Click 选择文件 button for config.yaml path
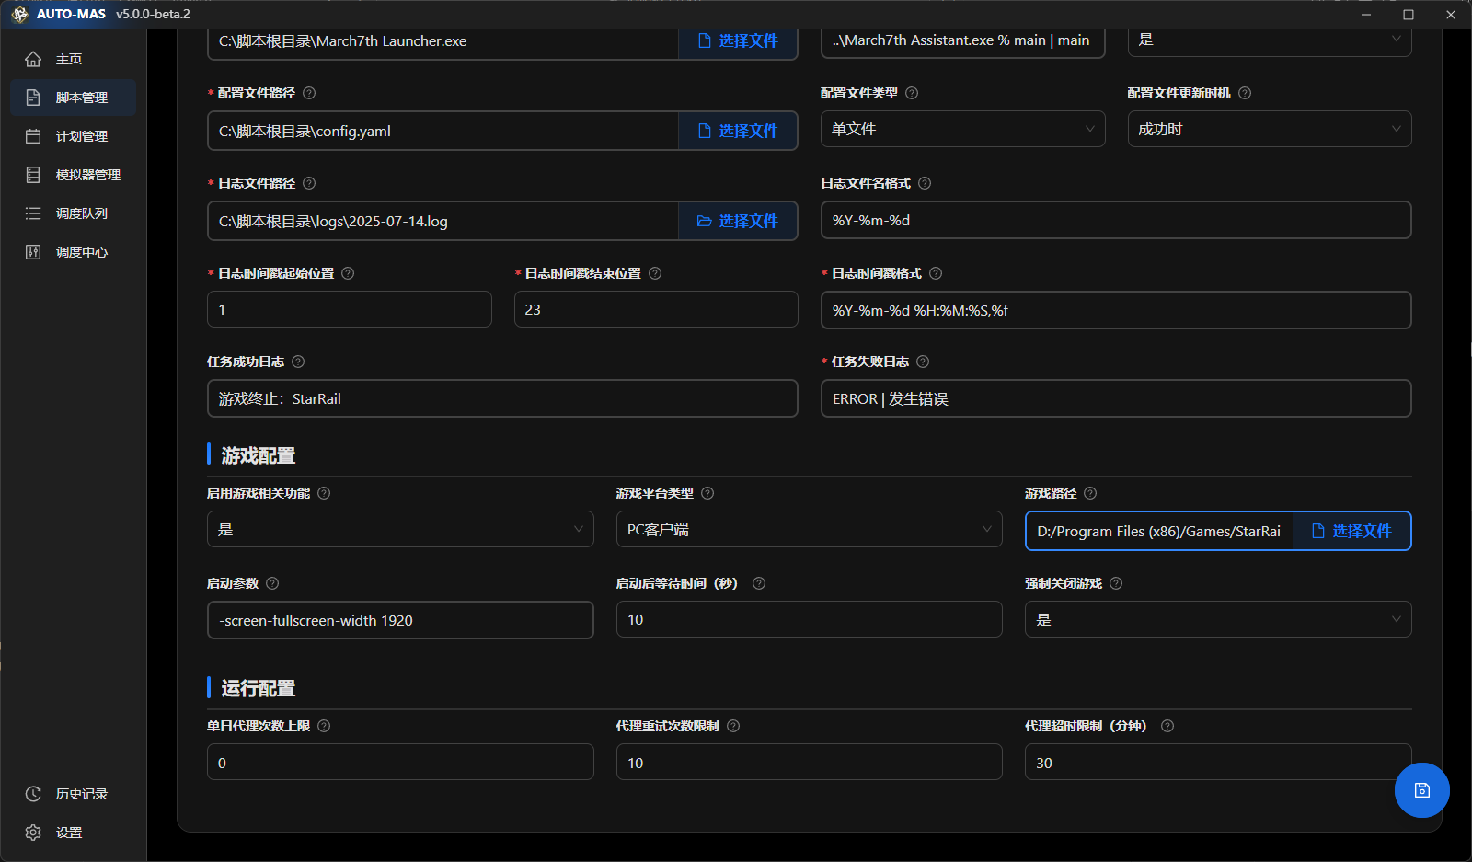 [738, 131]
